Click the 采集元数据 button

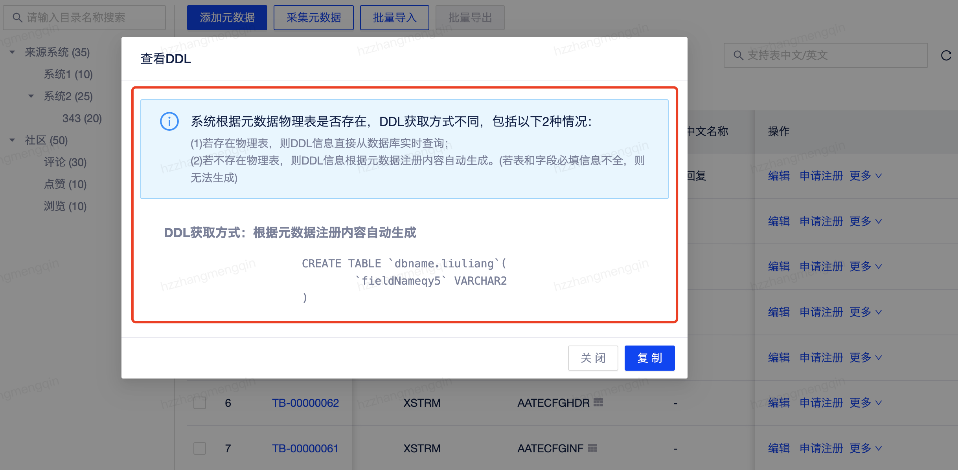314,17
